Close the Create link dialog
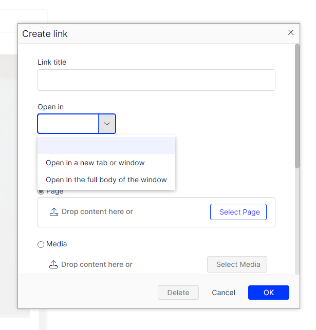Viewport: 316px width, 330px height. [291, 32]
